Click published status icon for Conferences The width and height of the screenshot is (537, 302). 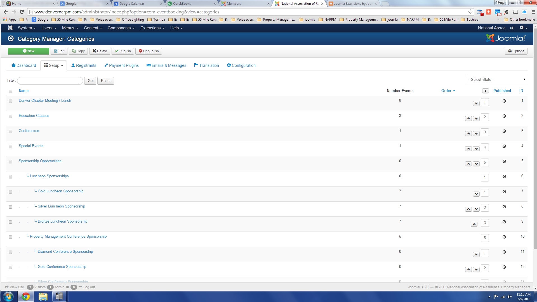pos(504,131)
